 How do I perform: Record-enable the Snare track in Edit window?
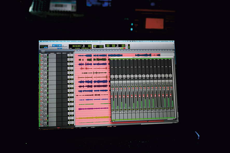pos(41,60)
